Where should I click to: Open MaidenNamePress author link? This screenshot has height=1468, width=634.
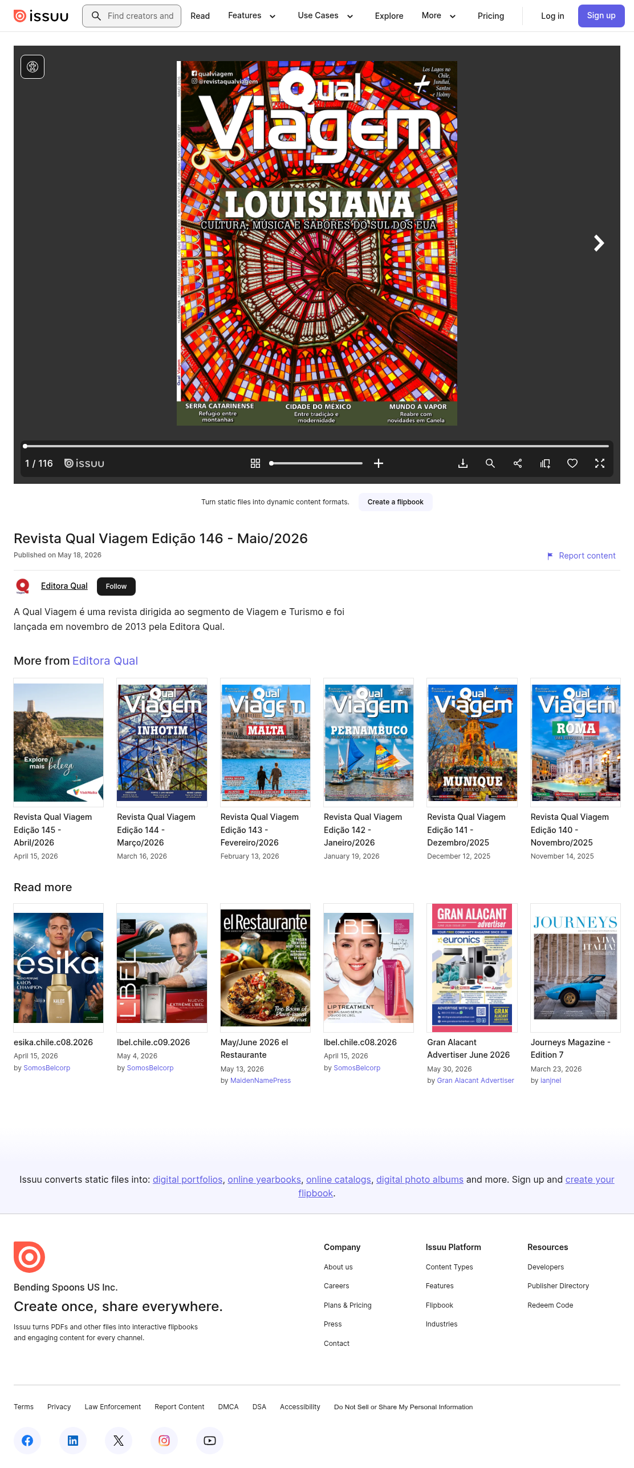(x=261, y=1081)
